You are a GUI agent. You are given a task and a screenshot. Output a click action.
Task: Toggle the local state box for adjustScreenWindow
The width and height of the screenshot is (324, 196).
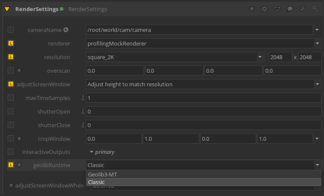[11, 84]
